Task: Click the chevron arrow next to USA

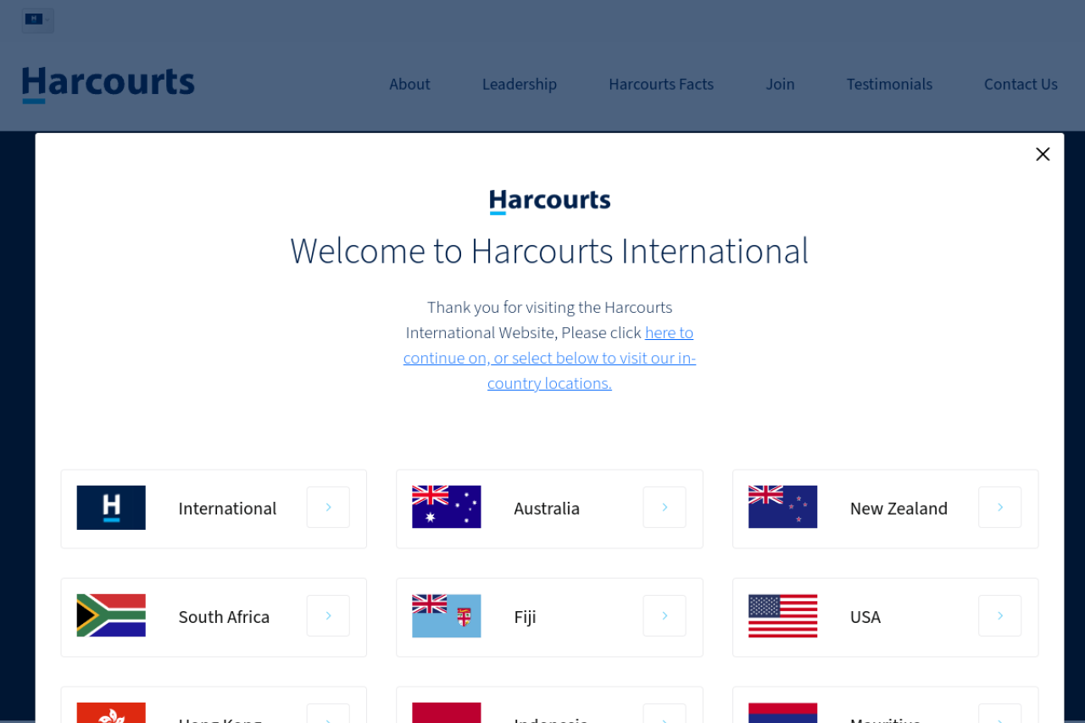Action: (999, 615)
